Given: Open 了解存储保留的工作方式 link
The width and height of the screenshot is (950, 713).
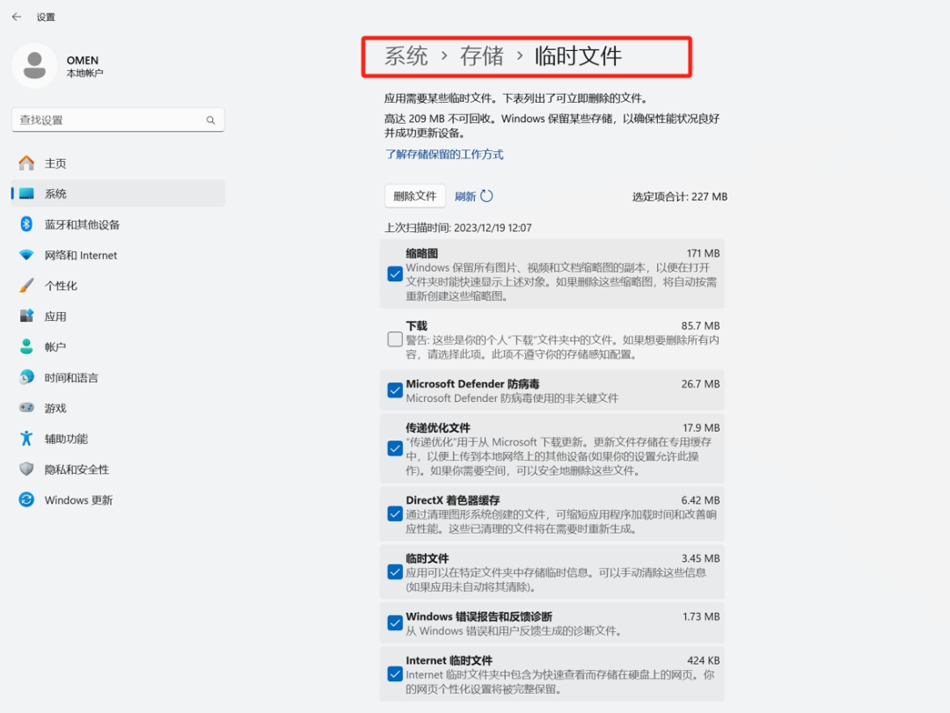Looking at the screenshot, I should [444, 155].
